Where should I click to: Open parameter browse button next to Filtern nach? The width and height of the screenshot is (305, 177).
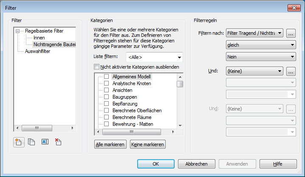click(291, 33)
